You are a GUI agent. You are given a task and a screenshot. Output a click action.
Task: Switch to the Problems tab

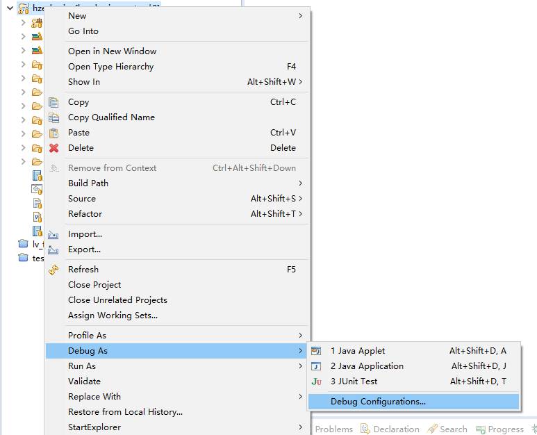click(333, 429)
